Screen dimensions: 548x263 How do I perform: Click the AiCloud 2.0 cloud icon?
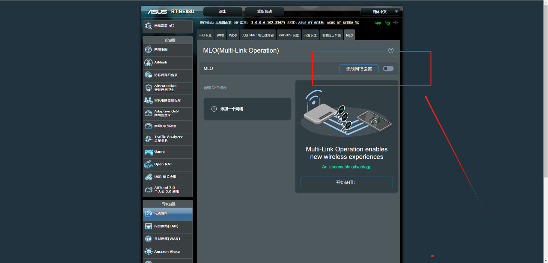coord(149,189)
